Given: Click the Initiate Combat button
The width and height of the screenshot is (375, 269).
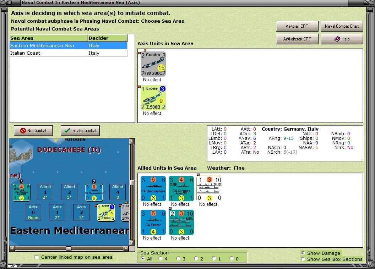Looking at the screenshot, I should [80, 131].
